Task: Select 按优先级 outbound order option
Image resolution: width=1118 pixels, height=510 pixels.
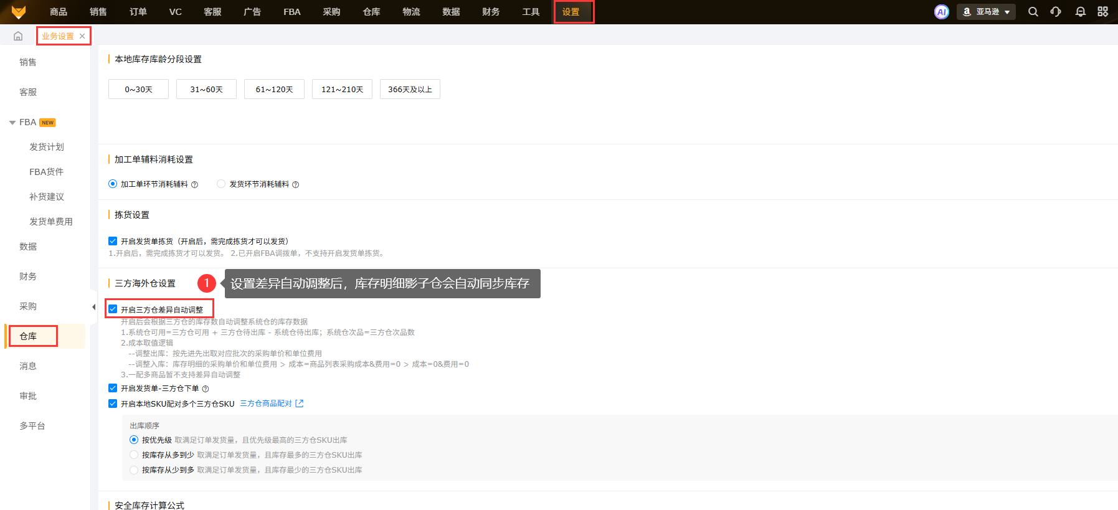Action: coord(134,440)
